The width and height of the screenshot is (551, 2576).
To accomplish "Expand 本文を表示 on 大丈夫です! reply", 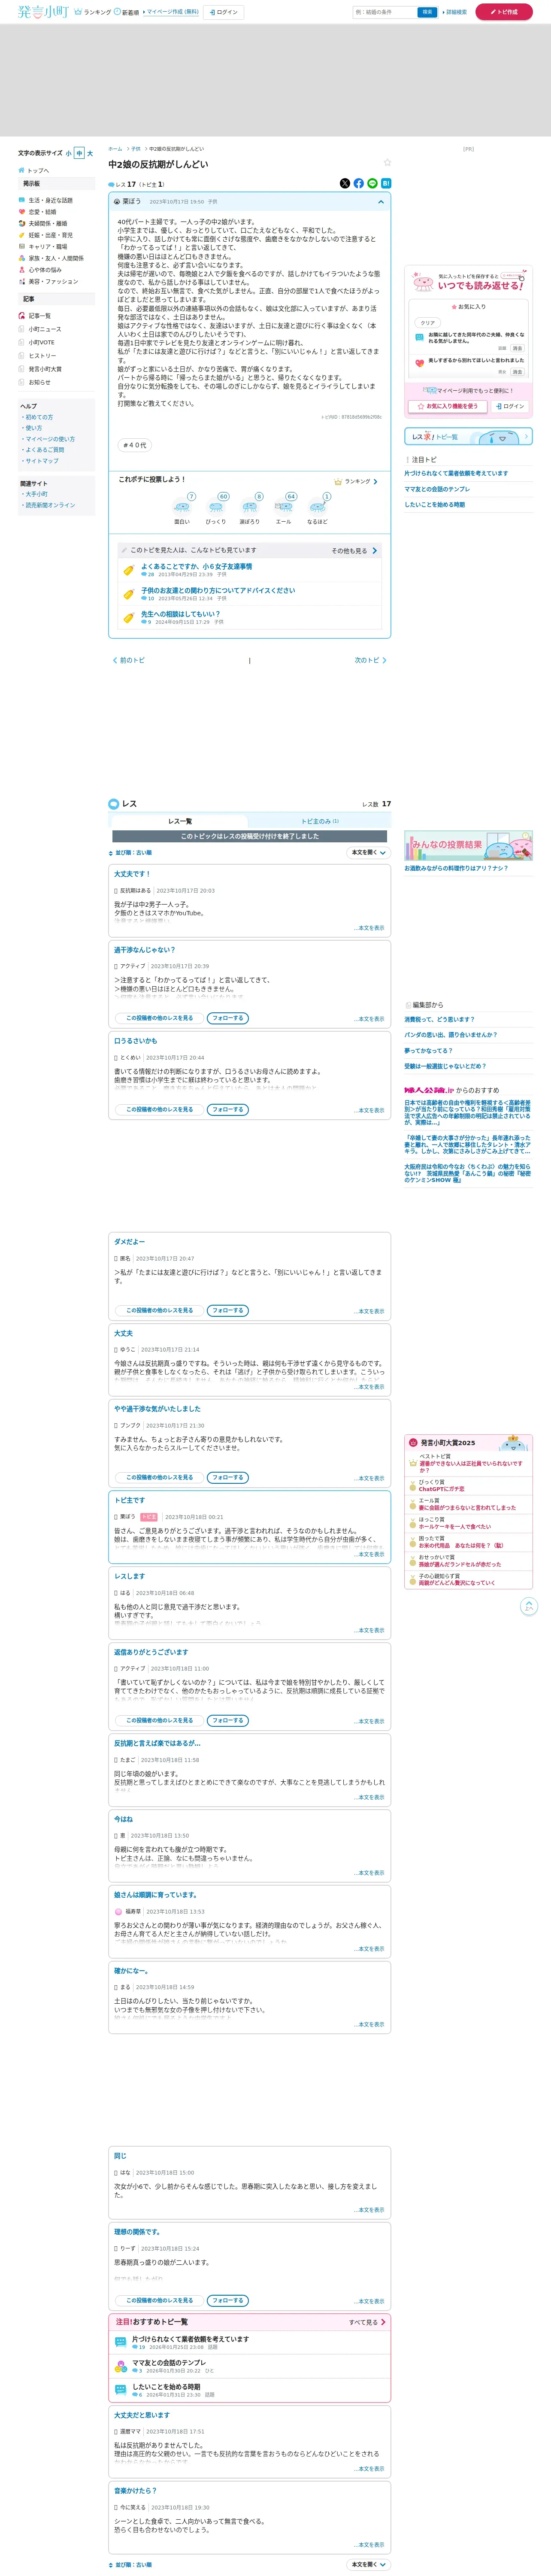I will [x=370, y=928].
